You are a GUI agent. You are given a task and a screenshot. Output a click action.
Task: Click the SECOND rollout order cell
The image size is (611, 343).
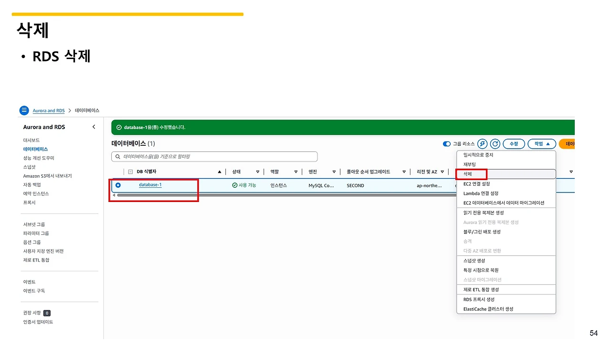(356, 185)
